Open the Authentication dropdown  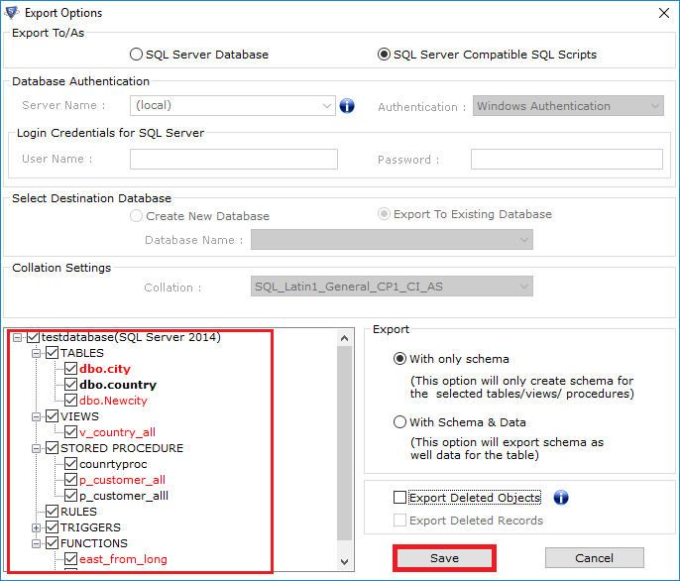click(655, 106)
